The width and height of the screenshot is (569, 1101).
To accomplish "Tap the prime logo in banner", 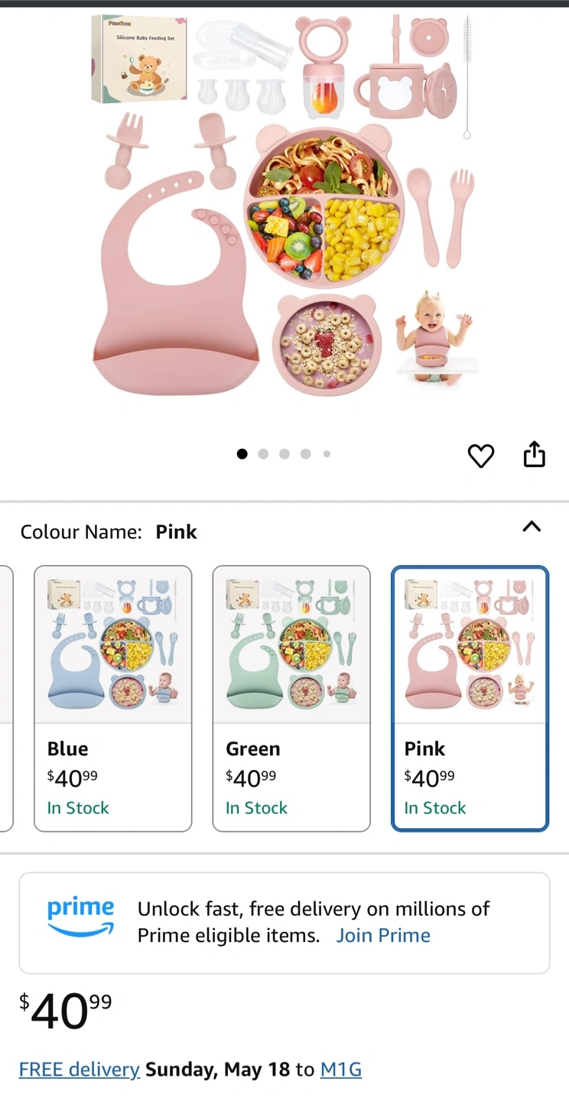I will [x=80, y=917].
